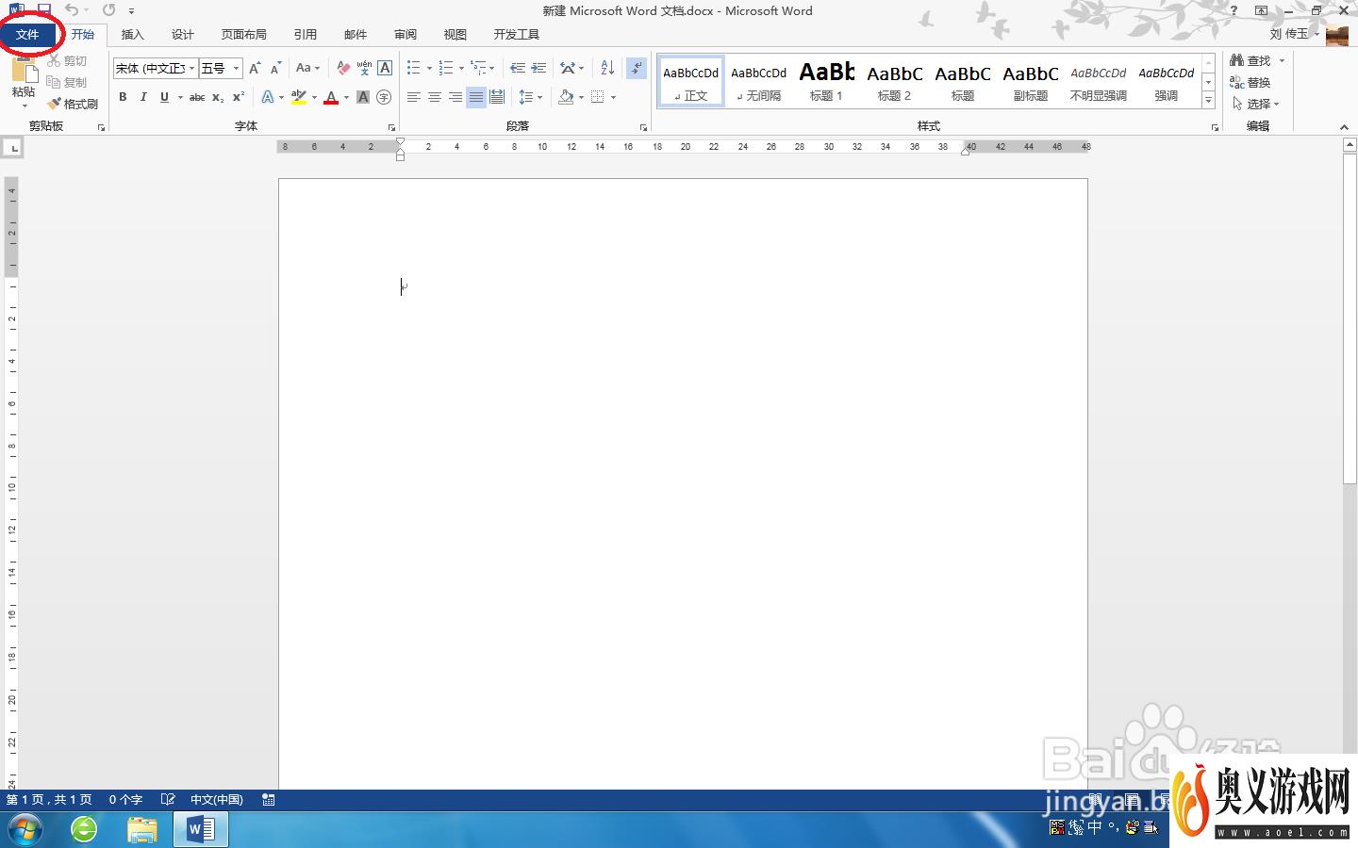Click language 中文(中国) in status bar
The height and width of the screenshot is (848, 1358).
[217, 800]
